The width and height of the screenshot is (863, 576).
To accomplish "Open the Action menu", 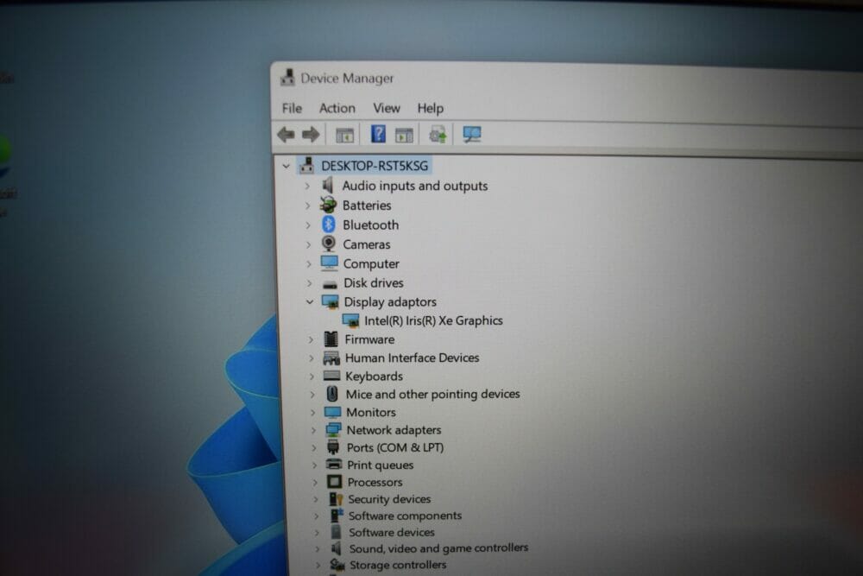I will pos(337,109).
